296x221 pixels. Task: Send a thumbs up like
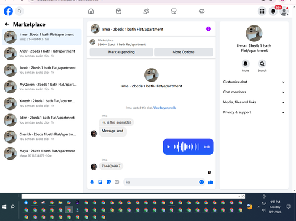click(x=211, y=182)
